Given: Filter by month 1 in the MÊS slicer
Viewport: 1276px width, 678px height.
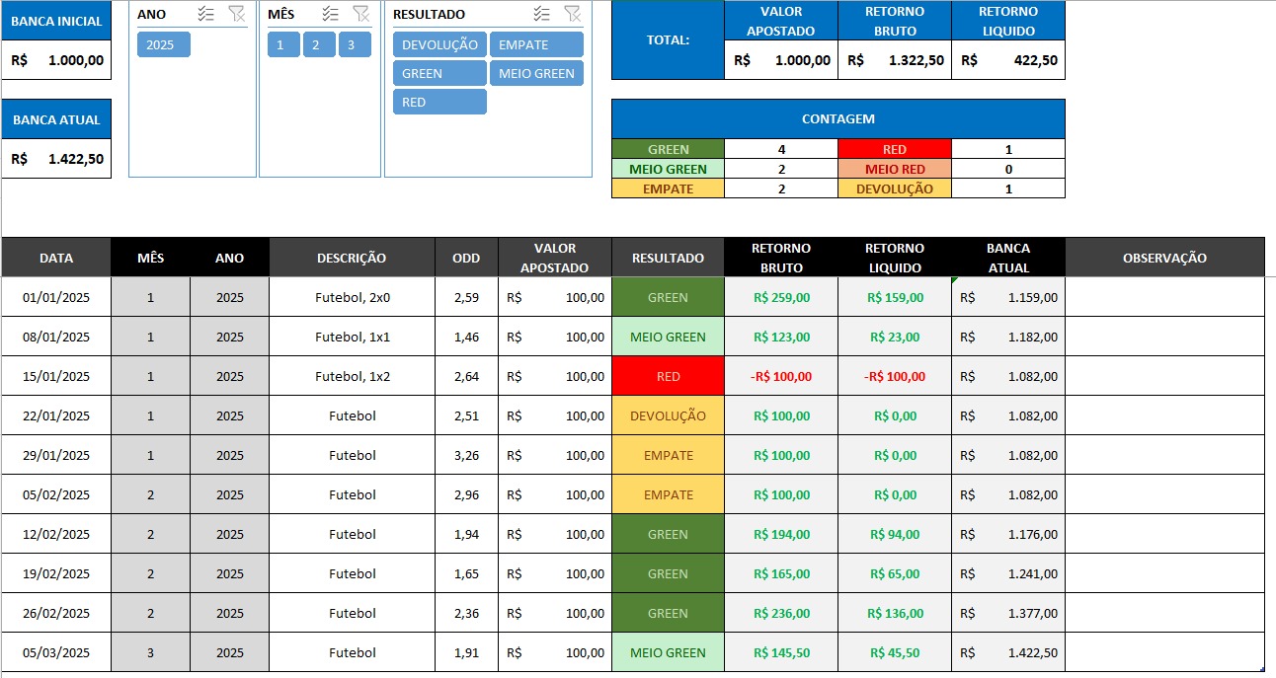Looking at the screenshot, I should click(283, 44).
